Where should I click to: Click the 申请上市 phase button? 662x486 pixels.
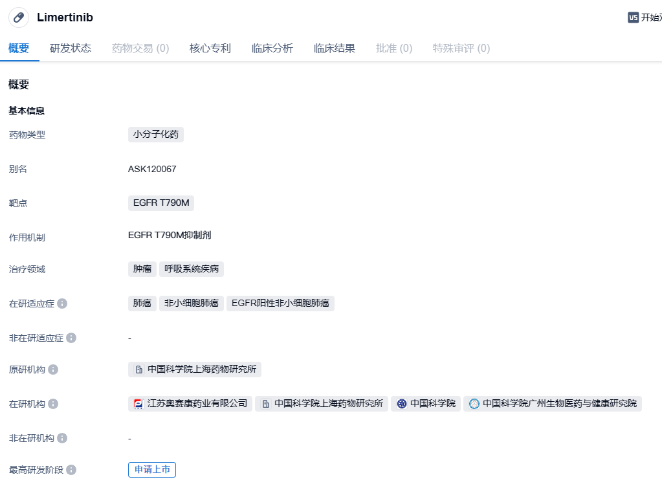point(152,470)
